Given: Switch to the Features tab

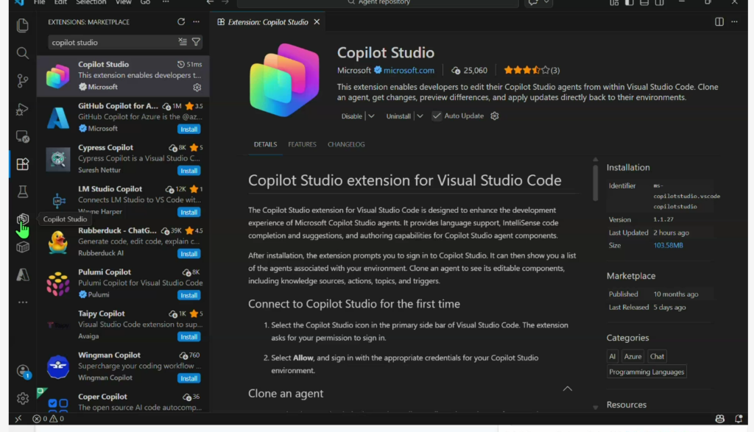Looking at the screenshot, I should pyautogui.click(x=302, y=144).
